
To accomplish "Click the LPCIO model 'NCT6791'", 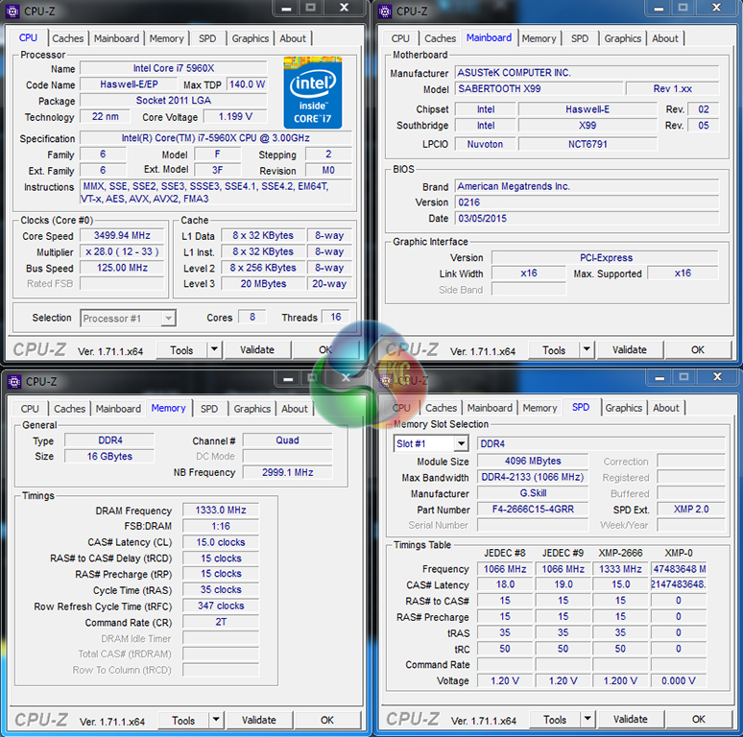I will (587, 144).
